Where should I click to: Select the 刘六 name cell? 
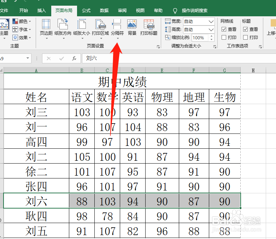(x=36, y=201)
